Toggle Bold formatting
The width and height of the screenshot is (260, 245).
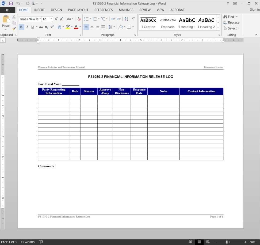(x=21, y=27)
